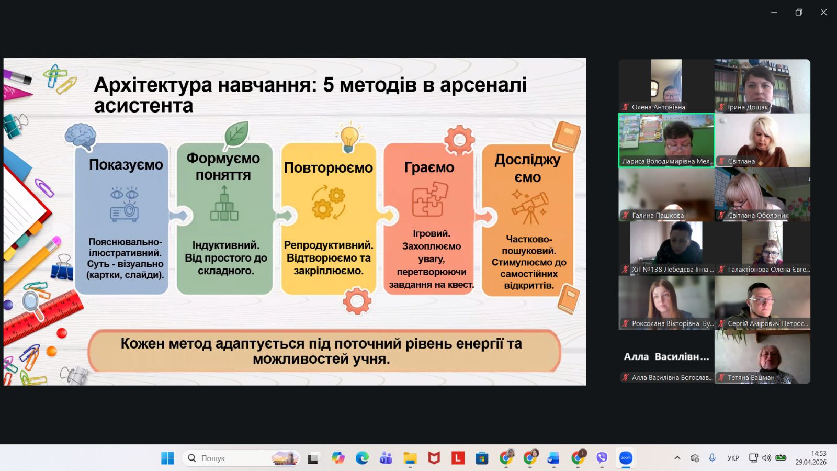Open the Zoom app in the taskbar
Viewport: 837px width, 471px height.
point(626,458)
